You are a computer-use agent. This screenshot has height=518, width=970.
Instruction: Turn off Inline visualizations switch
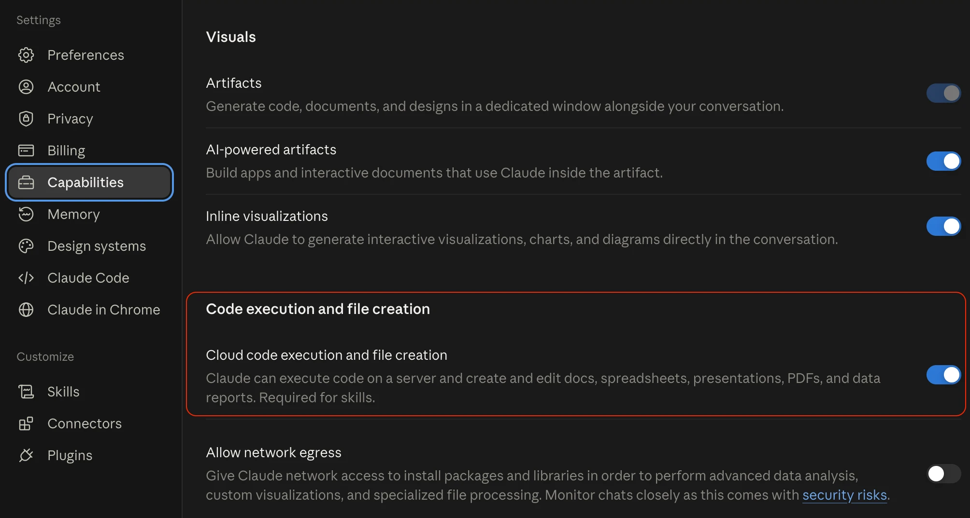coord(943,226)
